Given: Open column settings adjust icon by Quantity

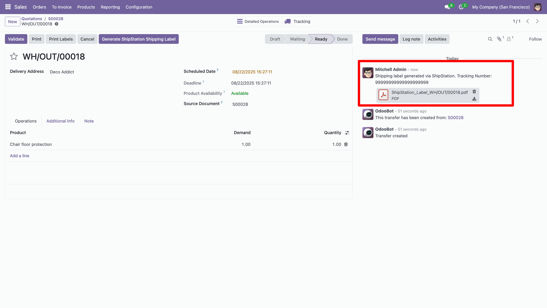Looking at the screenshot, I should coord(347,133).
